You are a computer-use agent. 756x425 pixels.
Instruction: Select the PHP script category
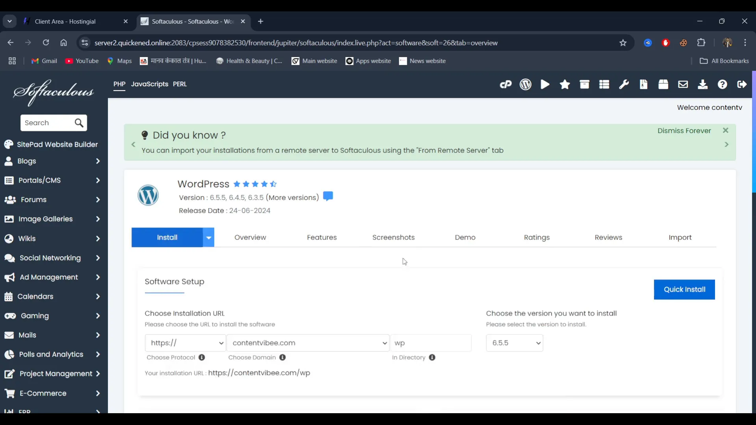click(x=119, y=84)
